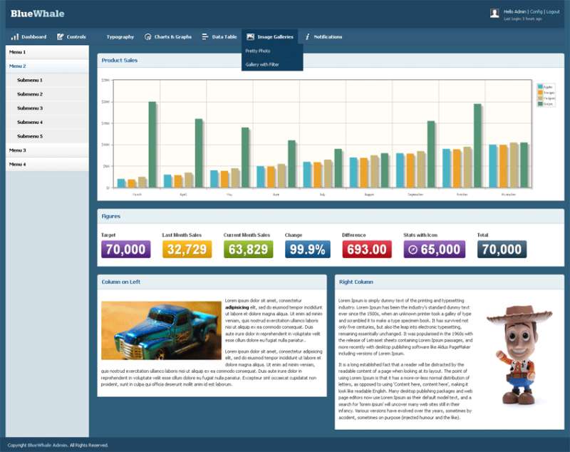Click the Controls pencil icon

click(61, 37)
